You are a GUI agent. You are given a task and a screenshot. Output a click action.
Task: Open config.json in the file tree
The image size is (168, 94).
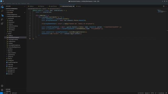[x=11, y=61]
